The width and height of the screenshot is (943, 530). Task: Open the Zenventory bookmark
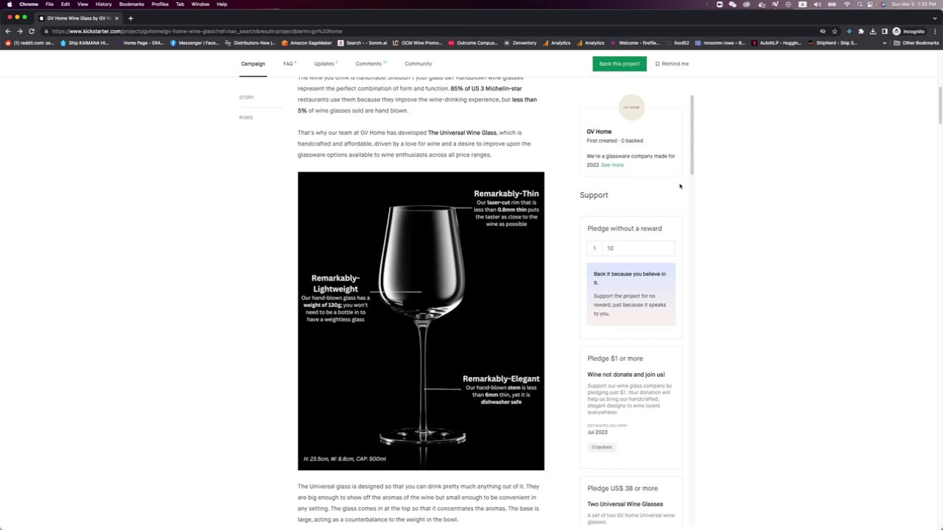tap(520, 43)
